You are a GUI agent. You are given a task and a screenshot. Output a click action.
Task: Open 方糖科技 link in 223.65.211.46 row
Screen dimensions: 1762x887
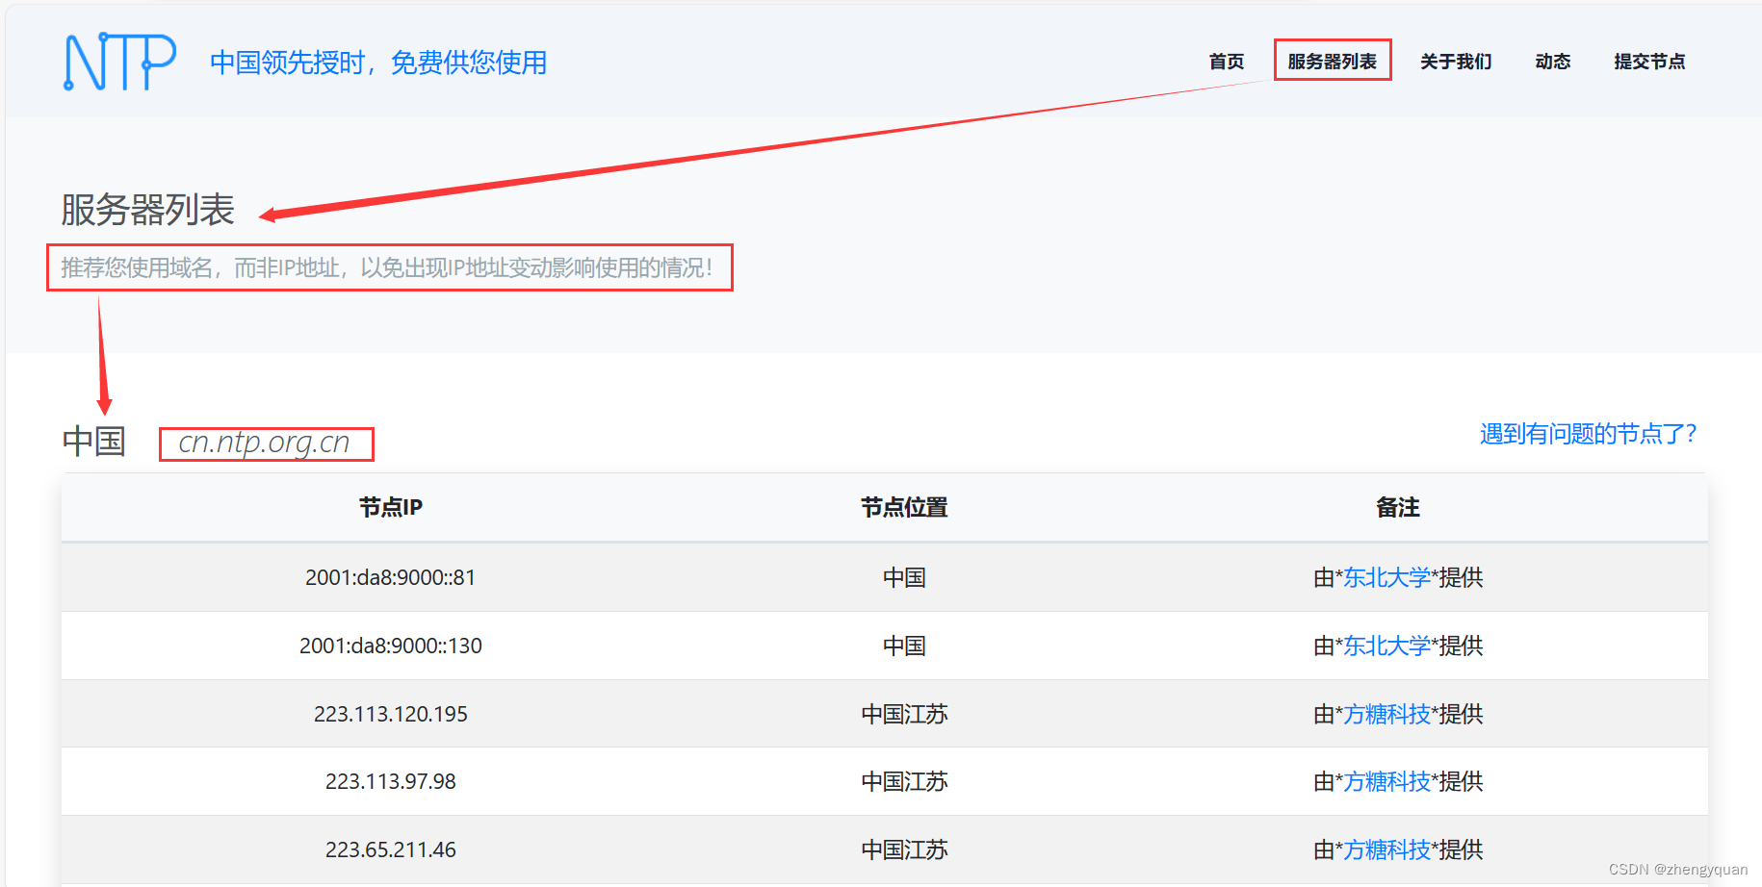1386,849
